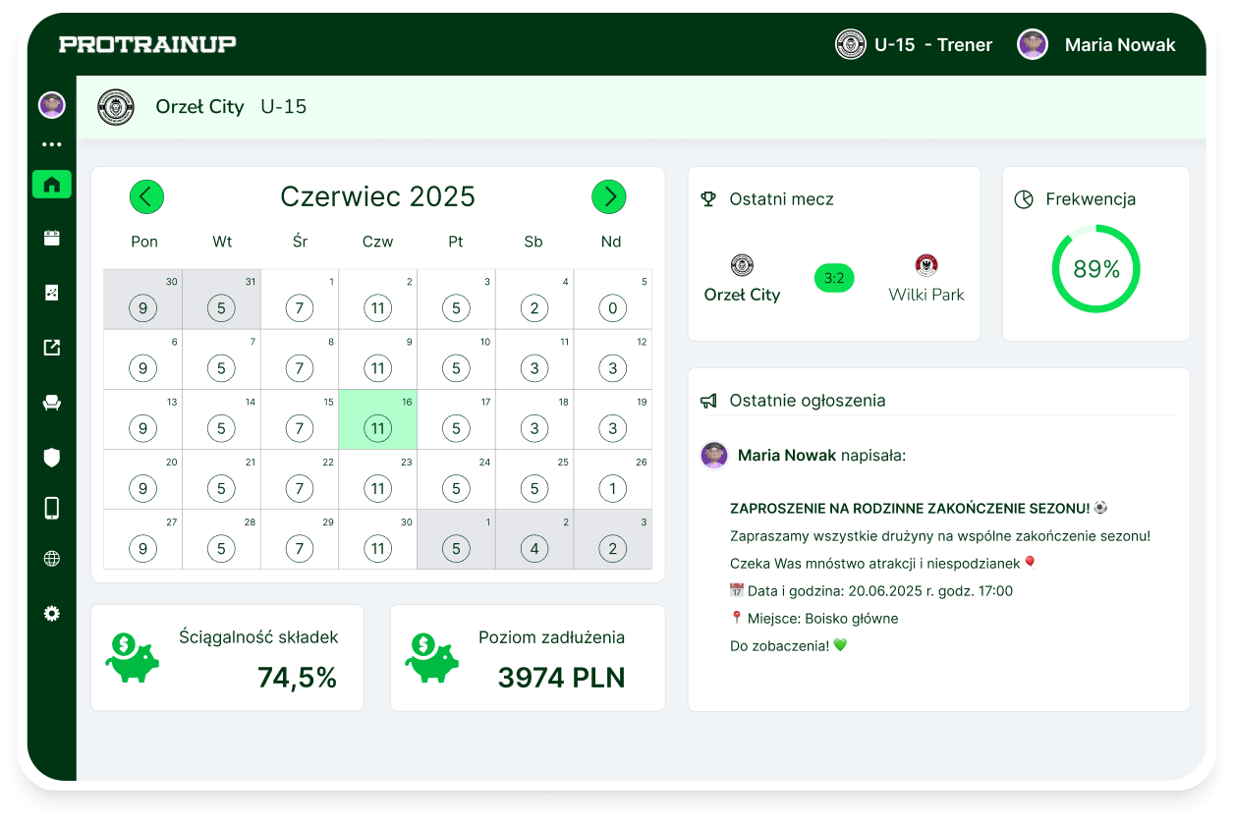
Task: Open the calendar icon in sidebar
Action: tap(52, 238)
